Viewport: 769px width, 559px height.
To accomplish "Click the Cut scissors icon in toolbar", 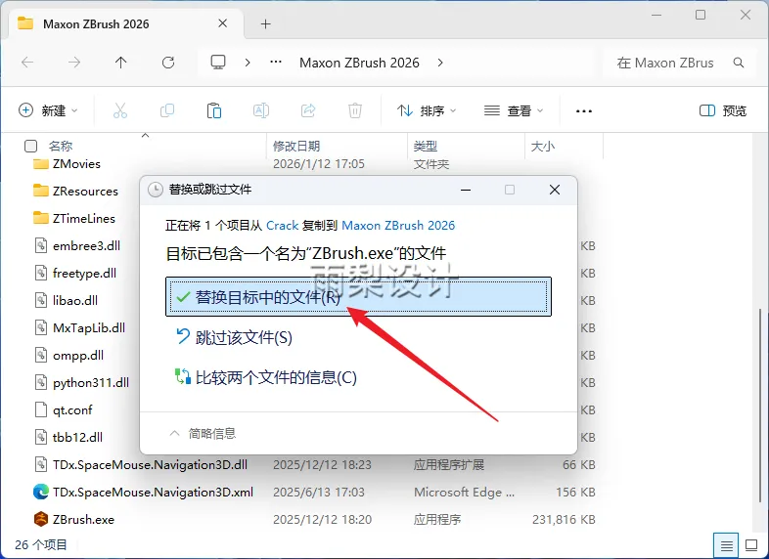I will coord(119,110).
